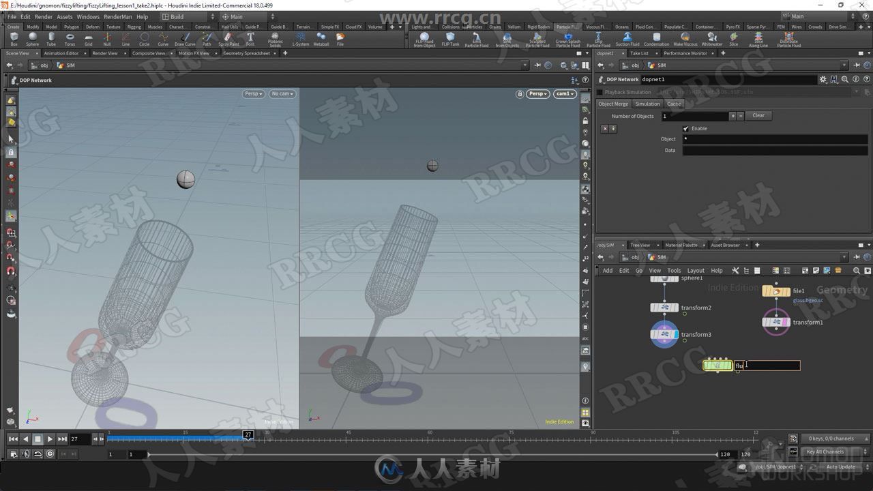Viewport: 873px width, 491px height.
Task: Switch to the Simulation tab
Action: click(647, 104)
